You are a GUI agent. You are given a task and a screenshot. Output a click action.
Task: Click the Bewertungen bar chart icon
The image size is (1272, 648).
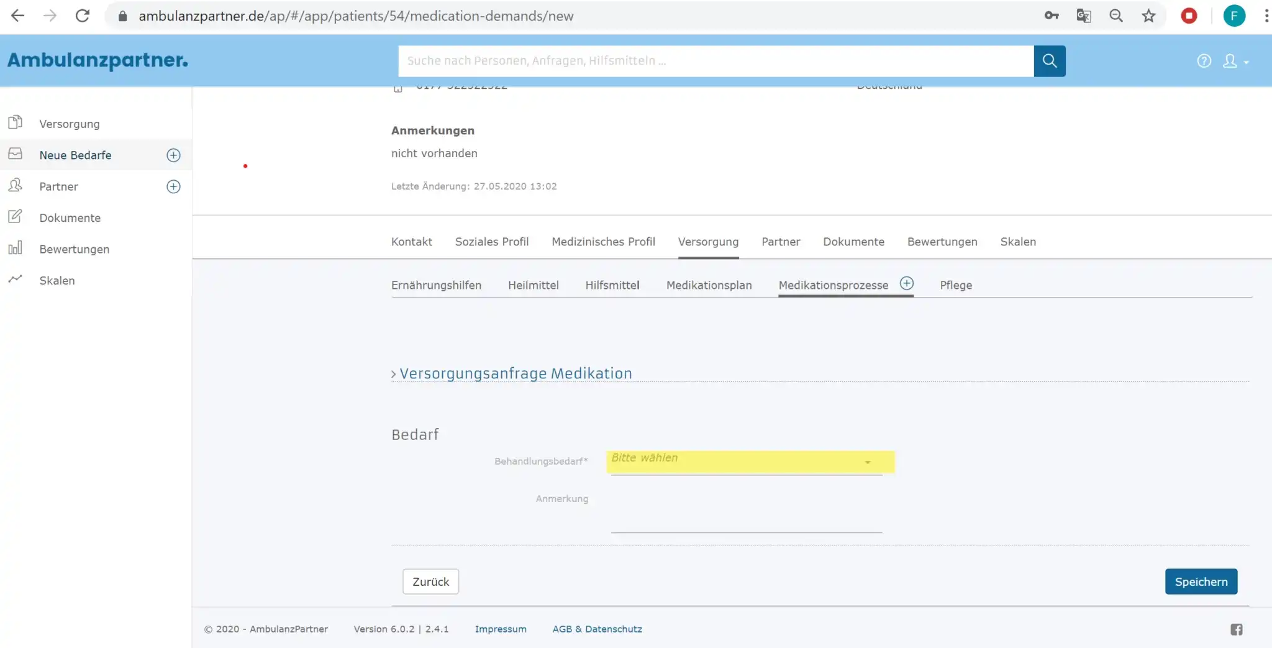point(16,248)
